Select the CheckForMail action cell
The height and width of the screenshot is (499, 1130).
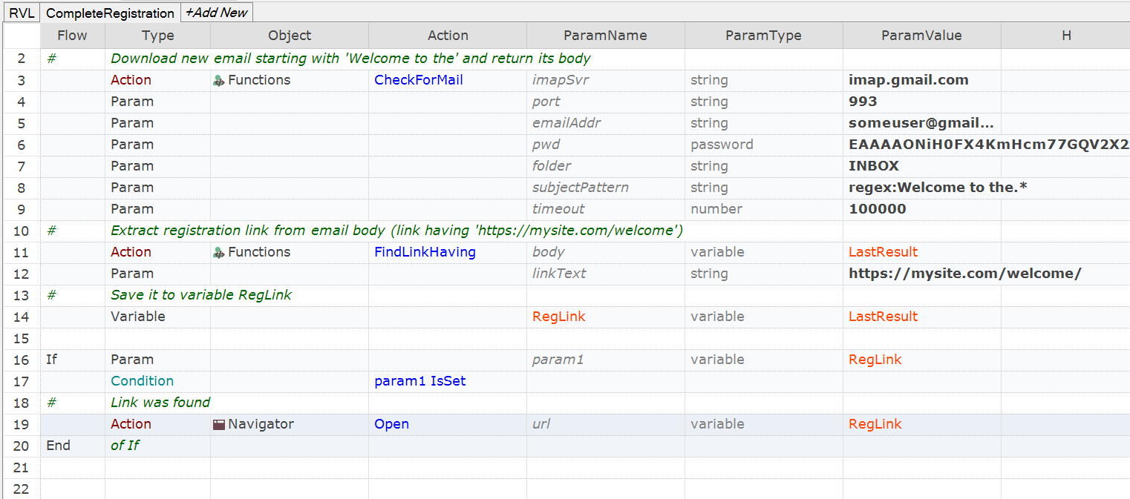pyautogui.click(x=448, y=80)
